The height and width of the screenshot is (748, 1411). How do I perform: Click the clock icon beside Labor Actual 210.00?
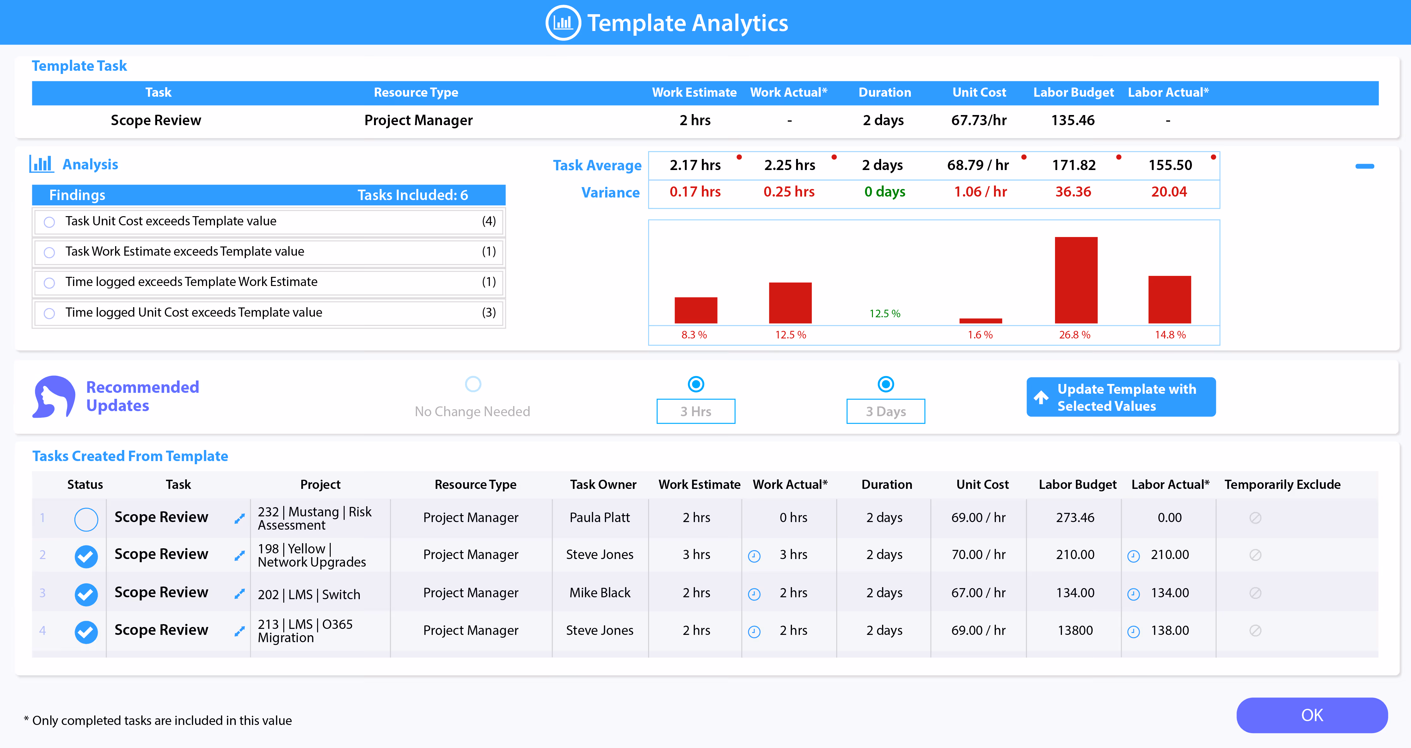(1133, 556)
